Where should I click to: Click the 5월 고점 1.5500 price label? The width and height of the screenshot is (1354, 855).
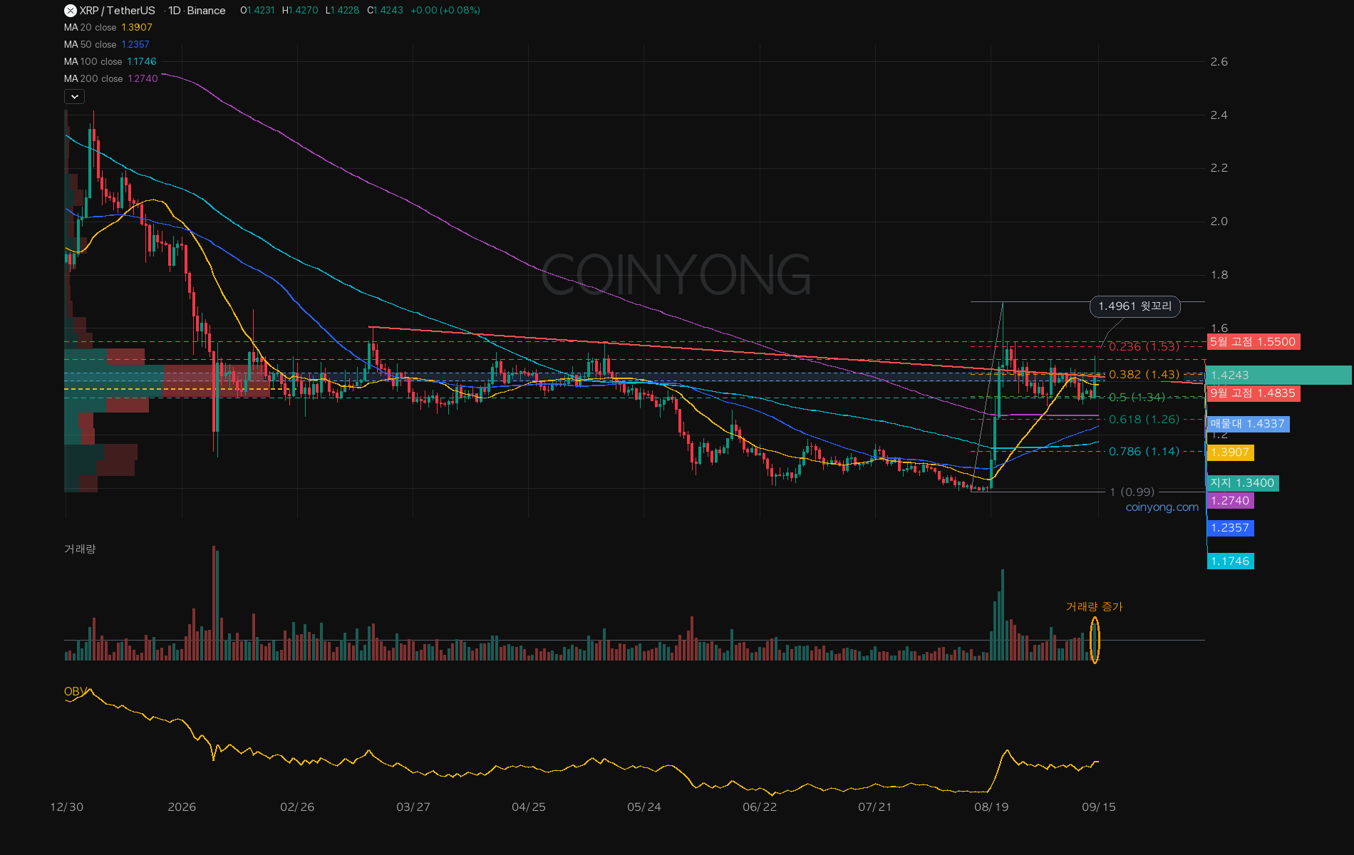(x=1254, y=341)
